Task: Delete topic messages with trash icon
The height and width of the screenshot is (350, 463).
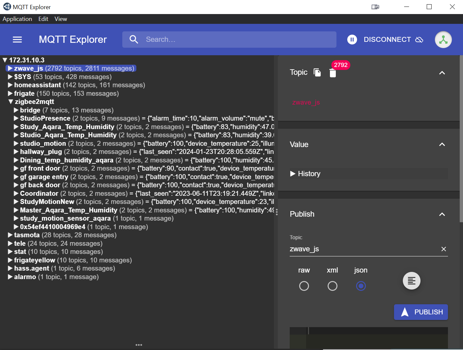Action: coord(333,73)
